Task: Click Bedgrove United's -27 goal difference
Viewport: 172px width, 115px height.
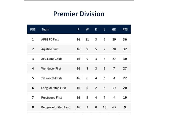Action: (114, 107)
